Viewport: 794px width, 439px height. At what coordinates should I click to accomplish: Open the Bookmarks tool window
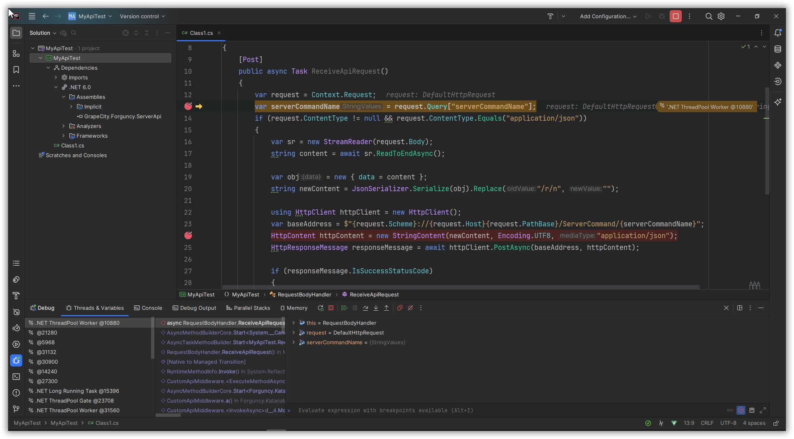click(x=16, y=70)
